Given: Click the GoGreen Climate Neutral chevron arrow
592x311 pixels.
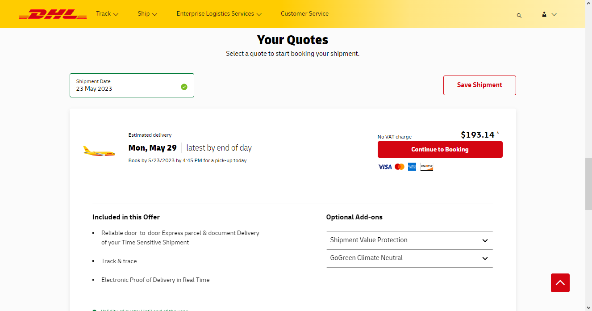Looking at the screenshot, I should (485, 258).
